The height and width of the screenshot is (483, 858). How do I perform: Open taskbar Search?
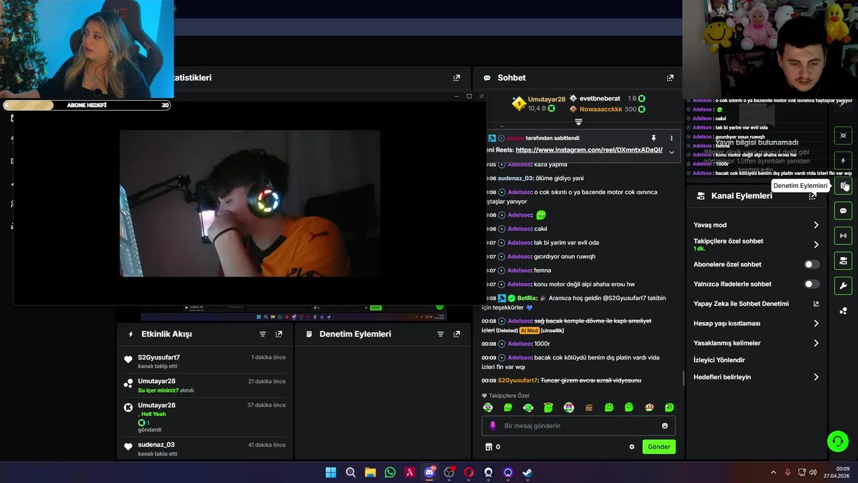[351, 472]
